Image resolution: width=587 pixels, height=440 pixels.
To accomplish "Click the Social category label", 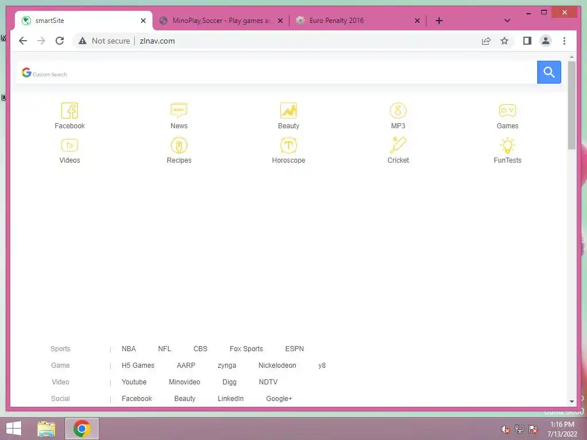I will point(60,399).
